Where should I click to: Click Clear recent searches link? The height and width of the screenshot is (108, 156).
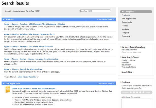pyautogui.click(x=131, y=52)
